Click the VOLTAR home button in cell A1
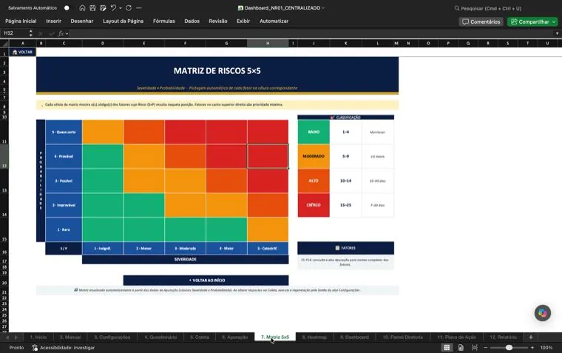This screenshot has height=353, width=562. click(x=22, y=52)
